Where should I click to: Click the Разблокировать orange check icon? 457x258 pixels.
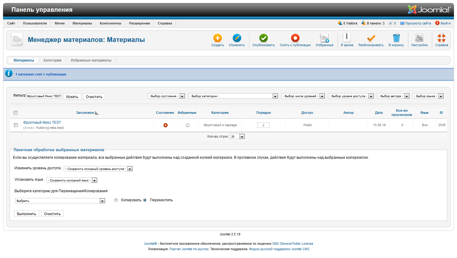pos(371,38)
